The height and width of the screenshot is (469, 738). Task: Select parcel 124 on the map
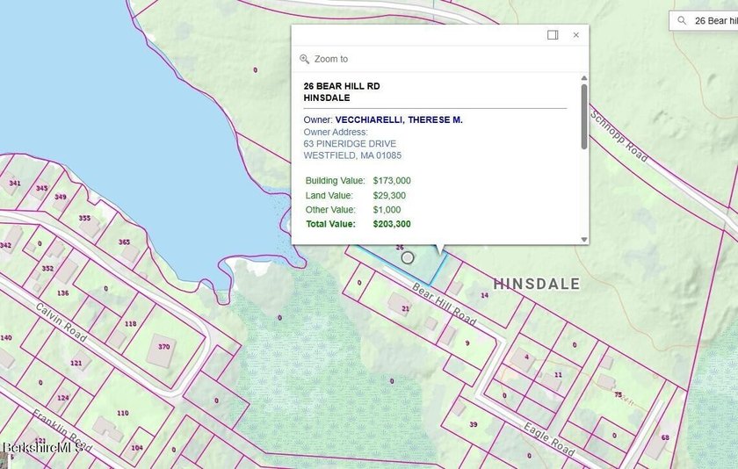pos(63,398)
